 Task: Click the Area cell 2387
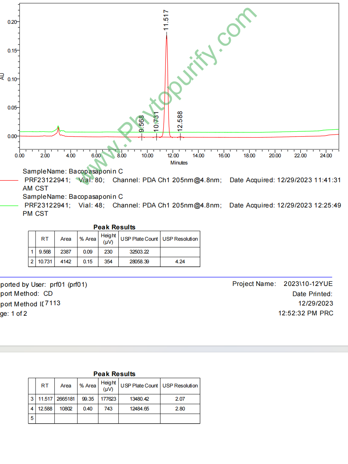[66, 252]
